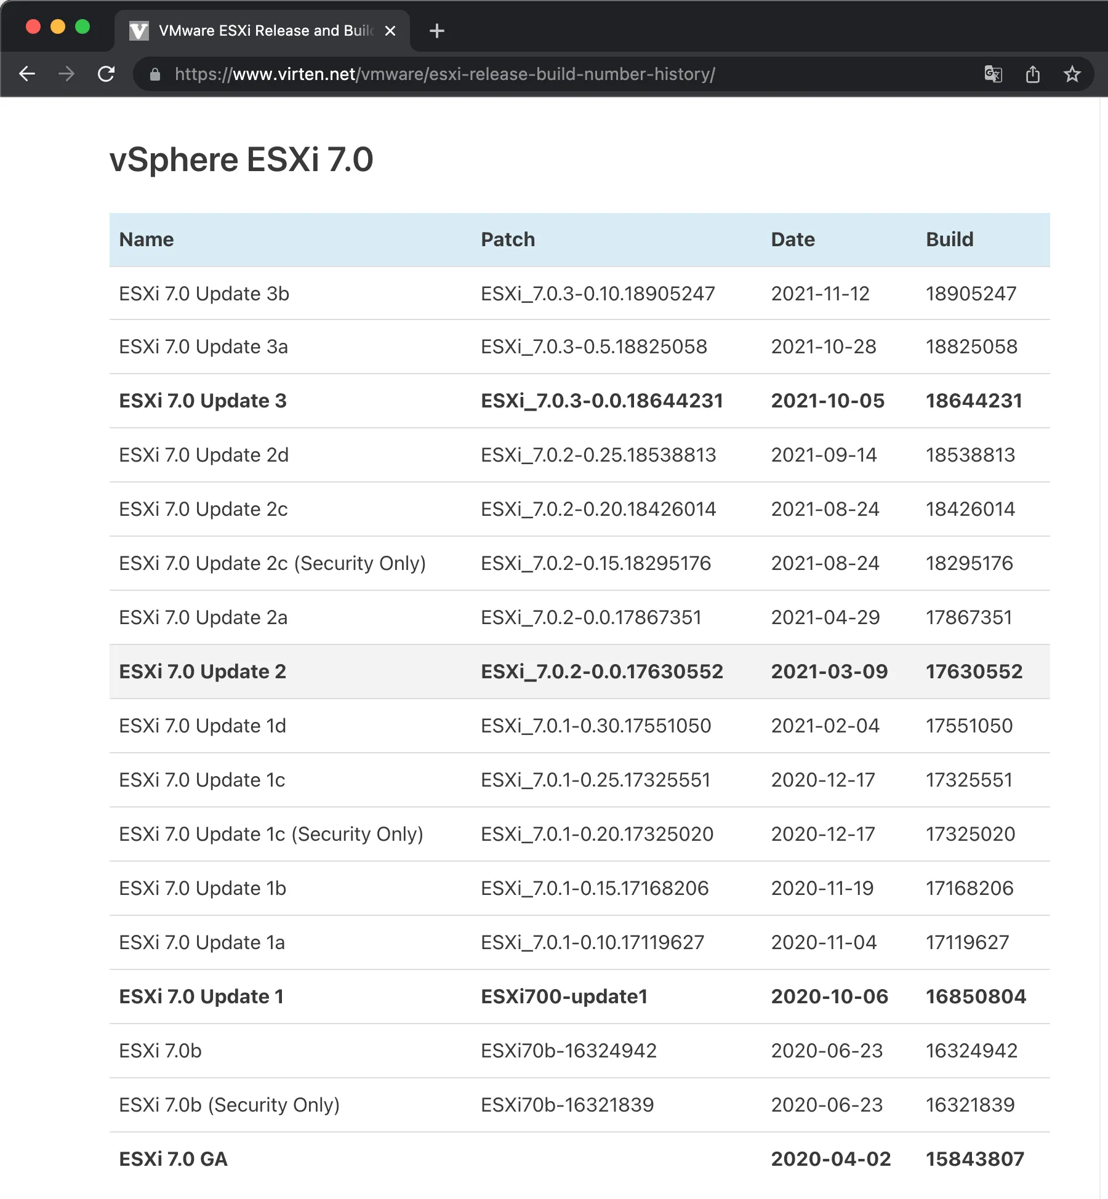Click the Name column header
This screenshot has width=1108, height=1199.
pyautogui.click(x=147, y=239)
